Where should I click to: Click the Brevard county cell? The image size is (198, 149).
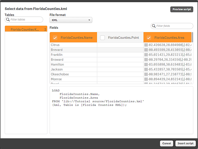pyautogui.click(x=73, y=50)
